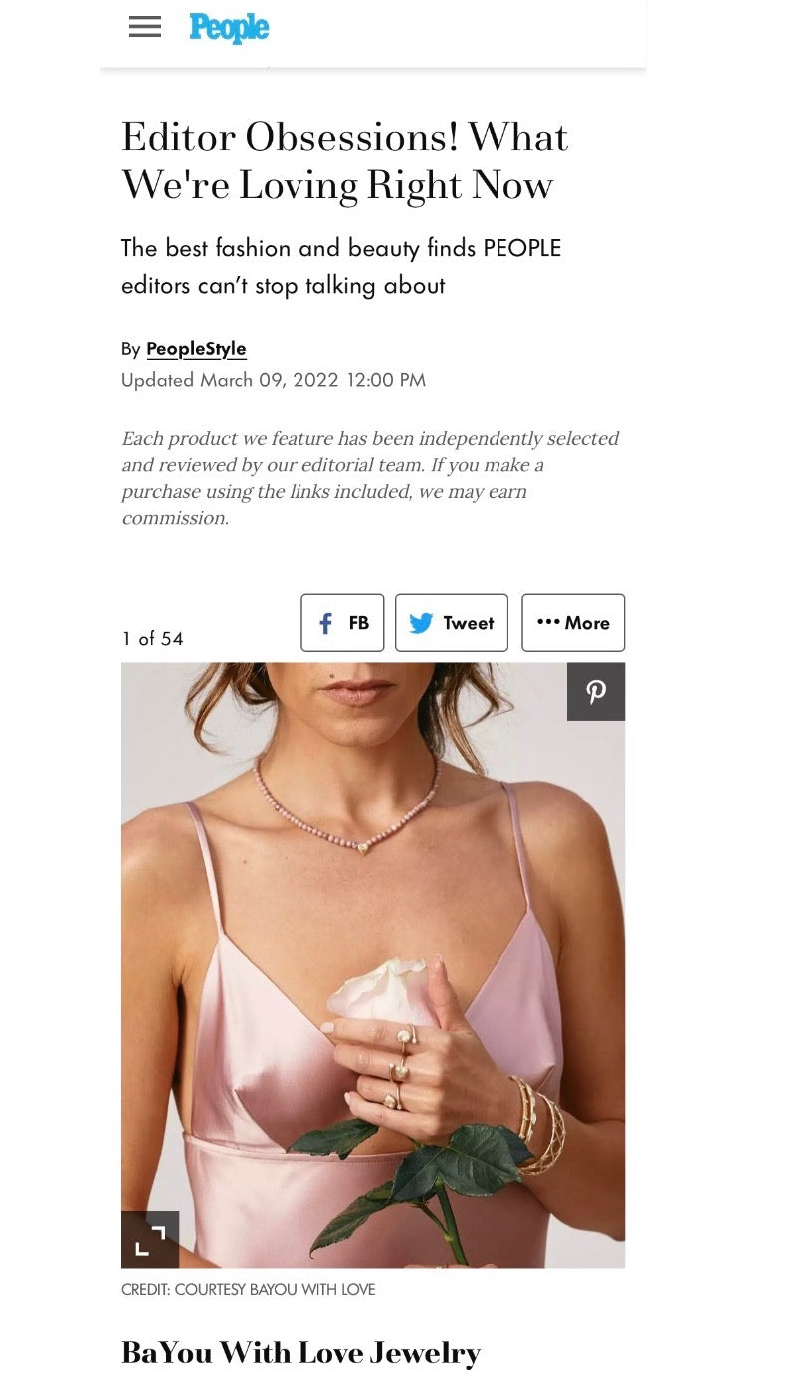
Task: Share using the Tweet text
Action: point(469,623)
